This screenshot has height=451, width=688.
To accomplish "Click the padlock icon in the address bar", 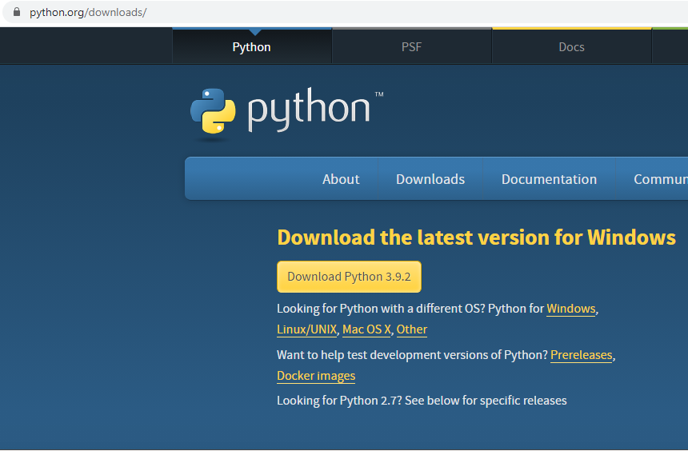I will (16, 13).
